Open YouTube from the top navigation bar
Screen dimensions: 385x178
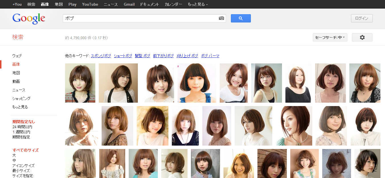90,4
